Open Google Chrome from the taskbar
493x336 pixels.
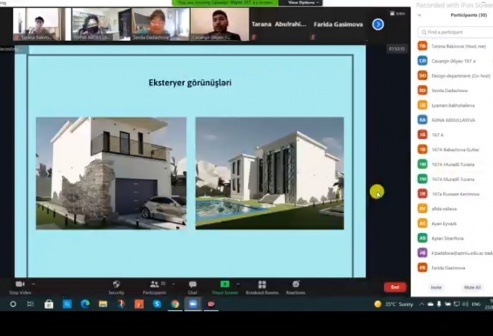pos(175,304)
